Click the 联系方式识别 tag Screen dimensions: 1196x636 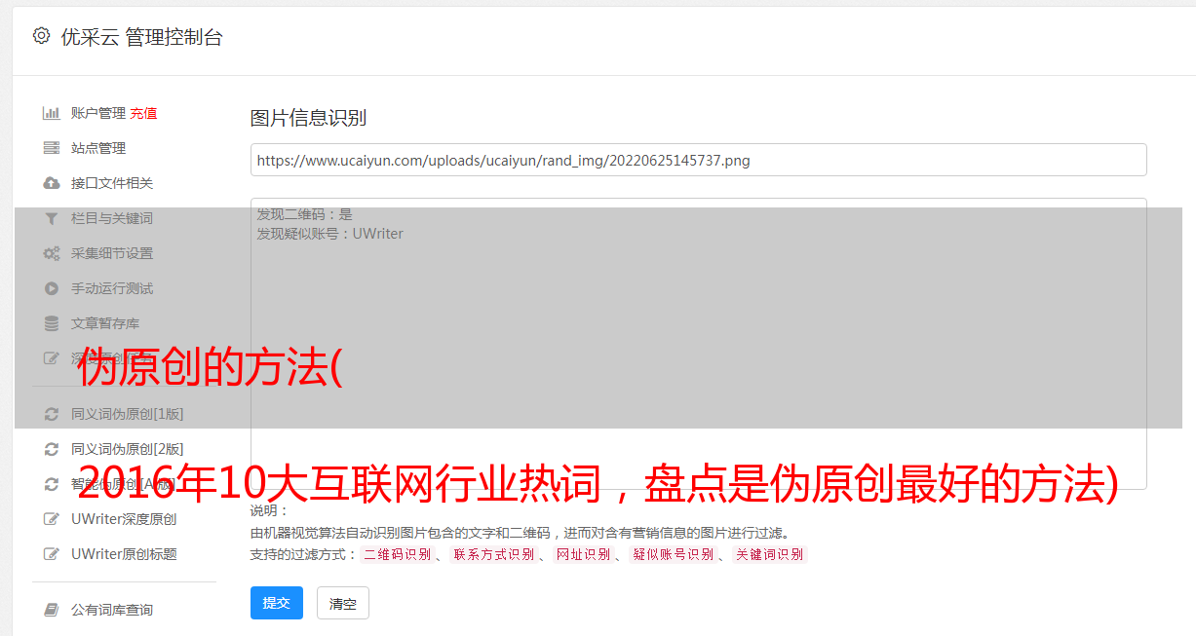(x=493, y=554)
